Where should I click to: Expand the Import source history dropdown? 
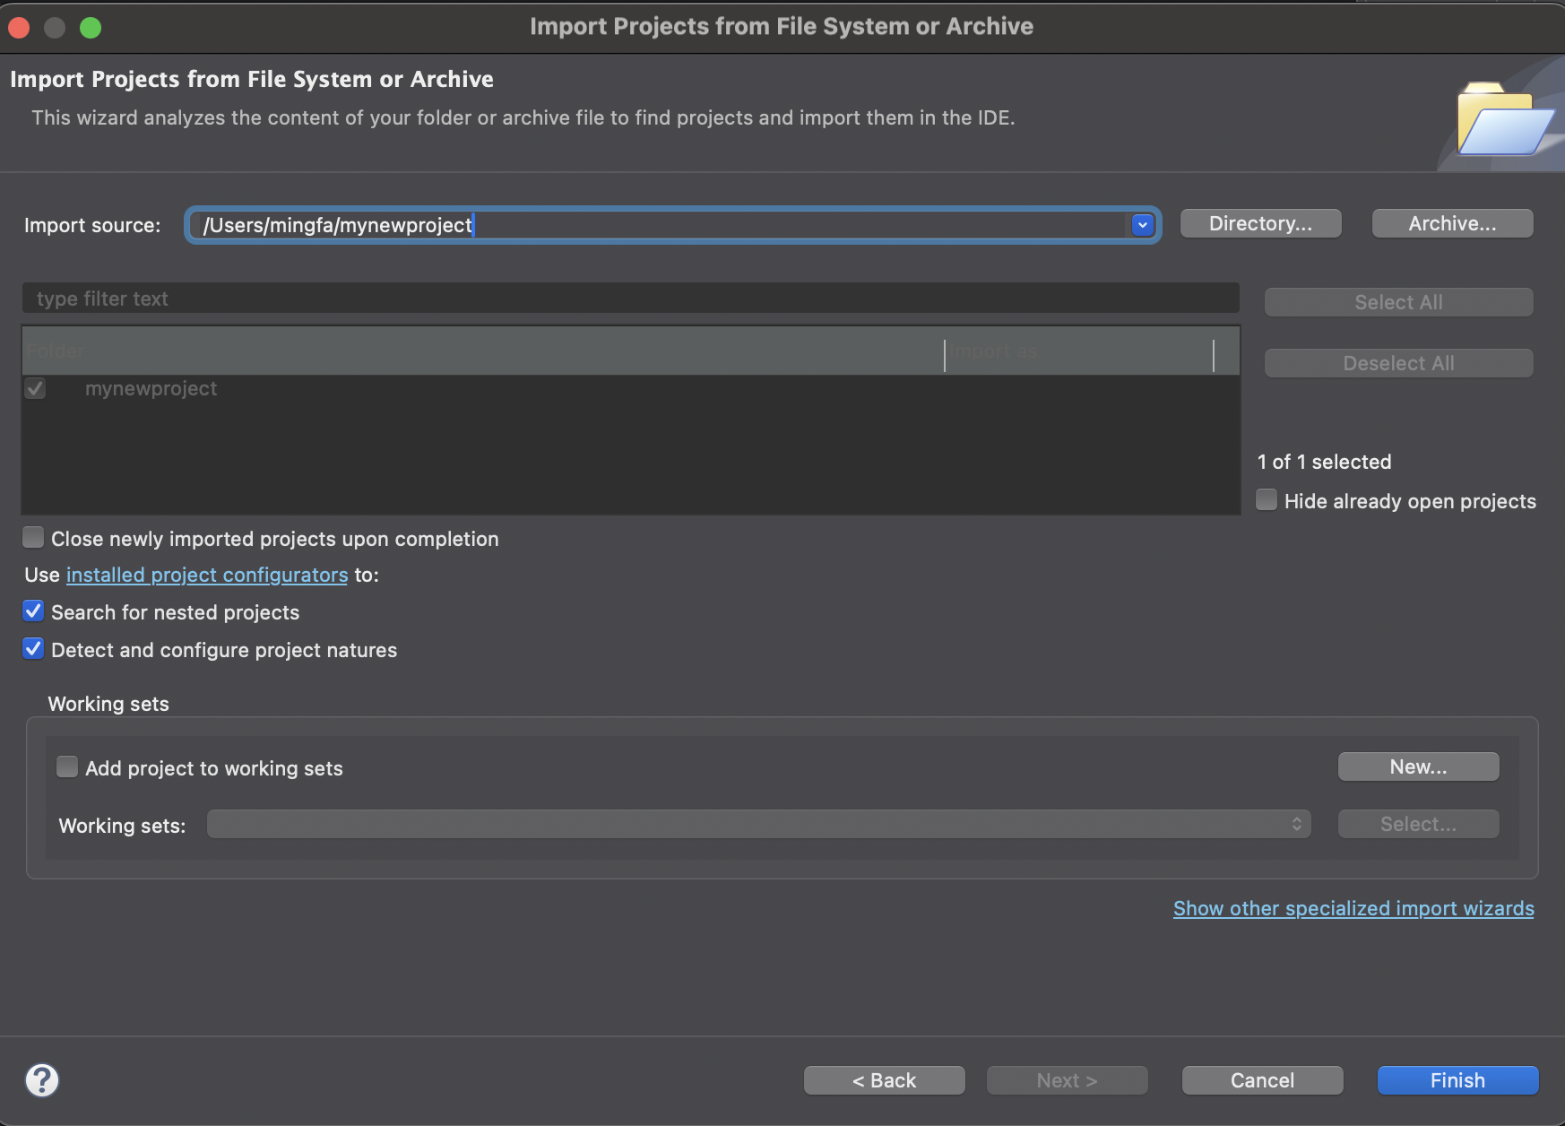coord(1142,225)
